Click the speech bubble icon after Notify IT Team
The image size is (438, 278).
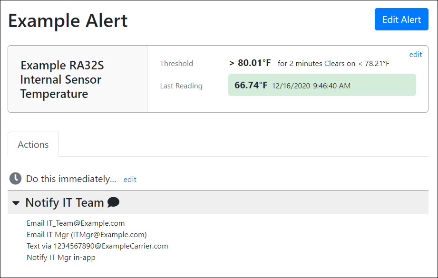pos(113,202)
